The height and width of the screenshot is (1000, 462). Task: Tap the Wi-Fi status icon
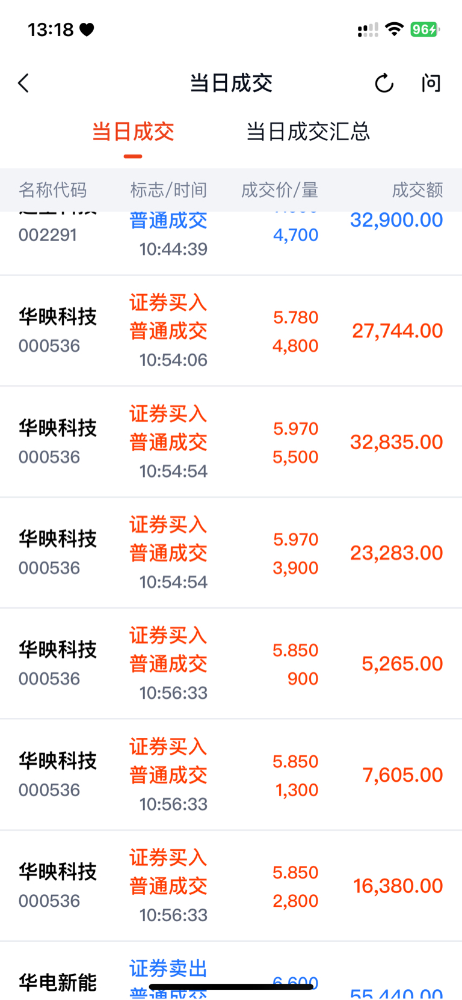click(394, 29)
